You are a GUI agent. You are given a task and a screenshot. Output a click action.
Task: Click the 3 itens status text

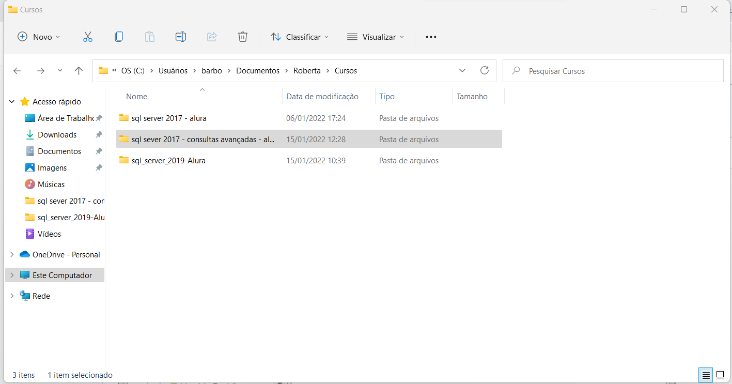(x=24, y=375)
